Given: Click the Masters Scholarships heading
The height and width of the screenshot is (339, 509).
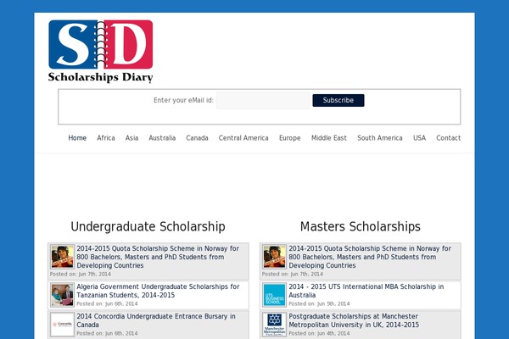Looking at the screenshot, I should [x=360, y=226].
